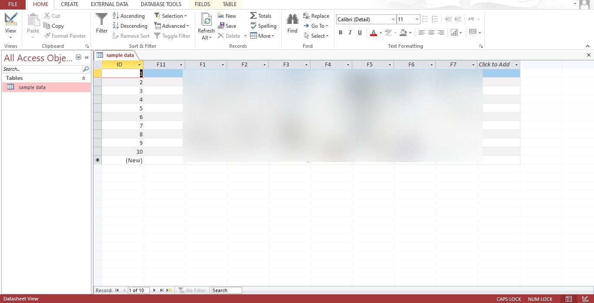Click current record number box
Screen dimensions: 594x303
138,290
